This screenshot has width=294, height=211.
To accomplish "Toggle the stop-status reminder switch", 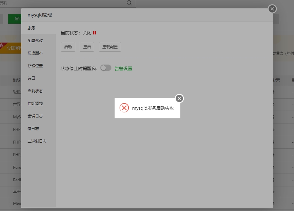I will pos(106,68).
